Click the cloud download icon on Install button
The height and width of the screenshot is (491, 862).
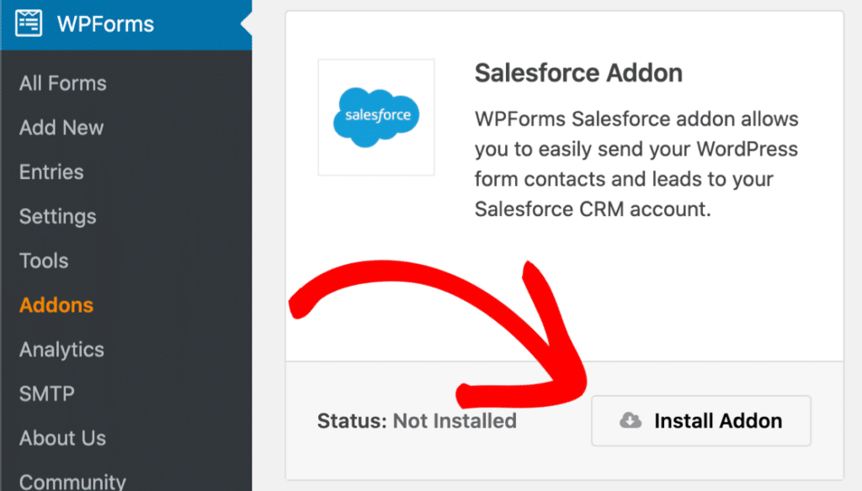pyautogui.click(x=631, y=420)
